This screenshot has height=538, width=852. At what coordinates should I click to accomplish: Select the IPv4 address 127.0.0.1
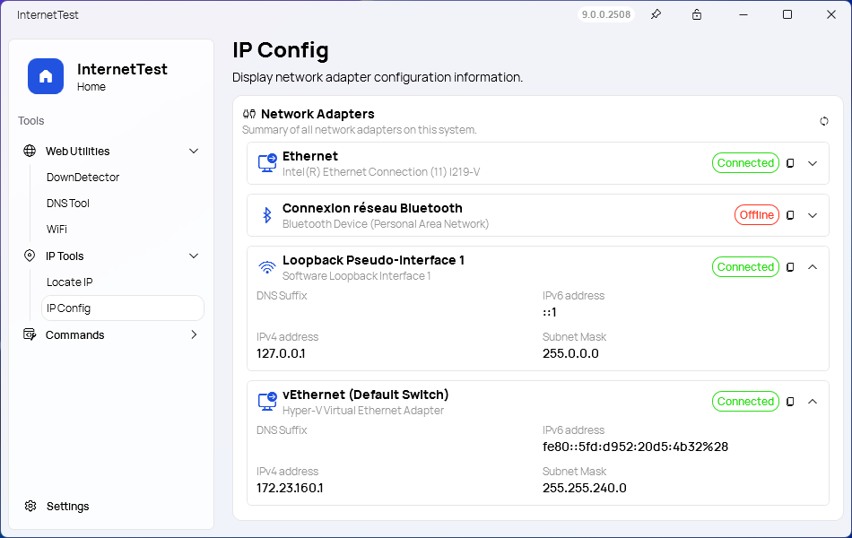(x=281, y=353)
